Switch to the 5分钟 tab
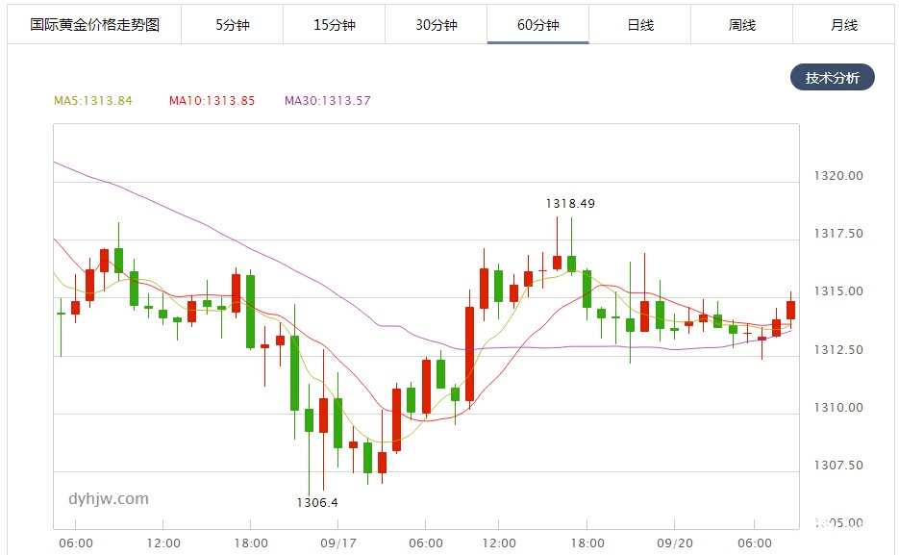The image size is (899, 555). pyautogui.click(x=233, y=25)
